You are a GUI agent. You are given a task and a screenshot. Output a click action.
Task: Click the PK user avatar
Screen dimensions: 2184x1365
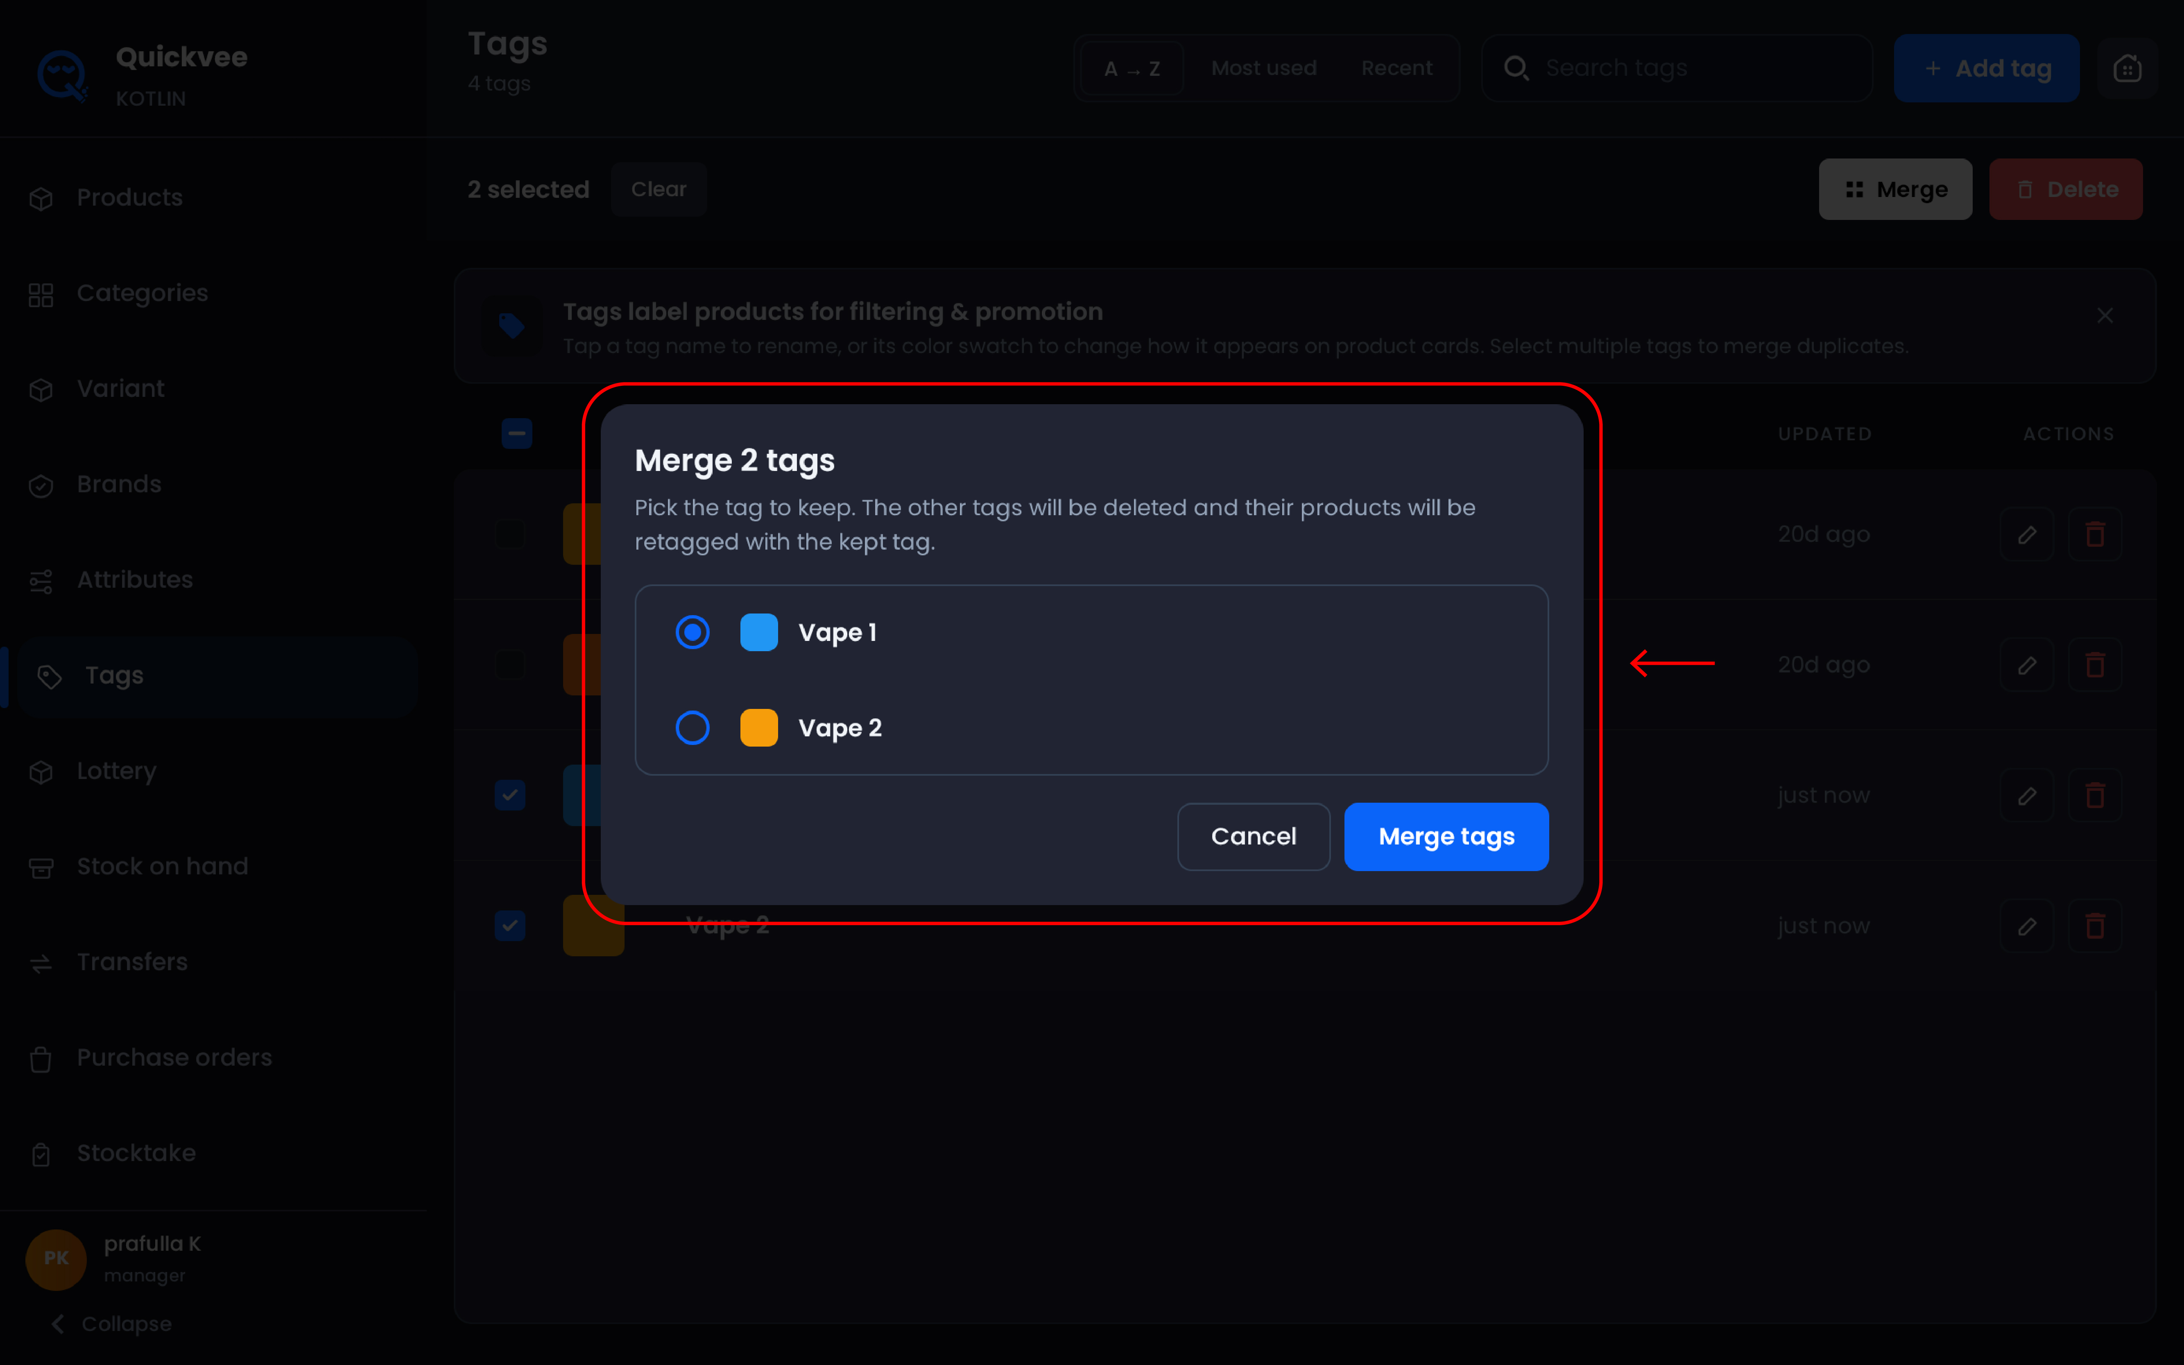pyautogui.click(x=56, y=1259)
